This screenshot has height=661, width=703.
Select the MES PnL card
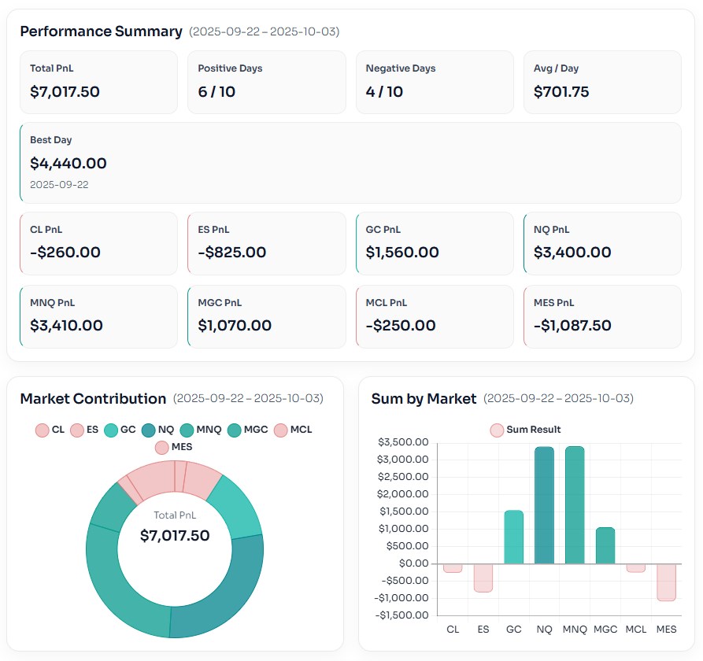pyautogui.click(x=602, y=316)
